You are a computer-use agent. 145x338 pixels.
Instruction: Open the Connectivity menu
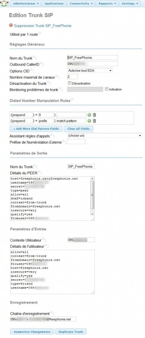(x=81, y=3)
